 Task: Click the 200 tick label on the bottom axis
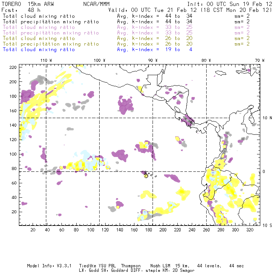pos(163,230)
